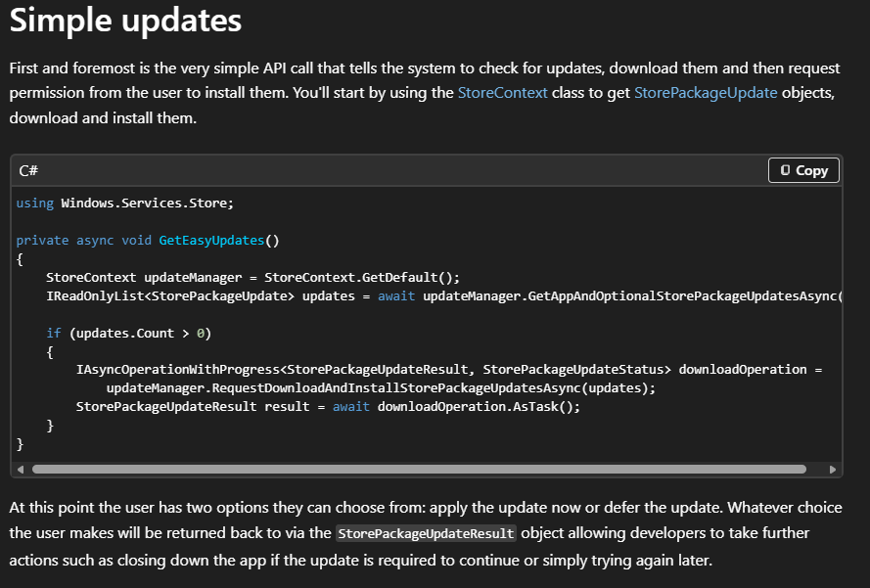Screen dimensions: 870x588
Task: Click 'RequestDownloadAndInstallStorePackageUpdatesAsync(updates);' line
Action: click(381, 388)
